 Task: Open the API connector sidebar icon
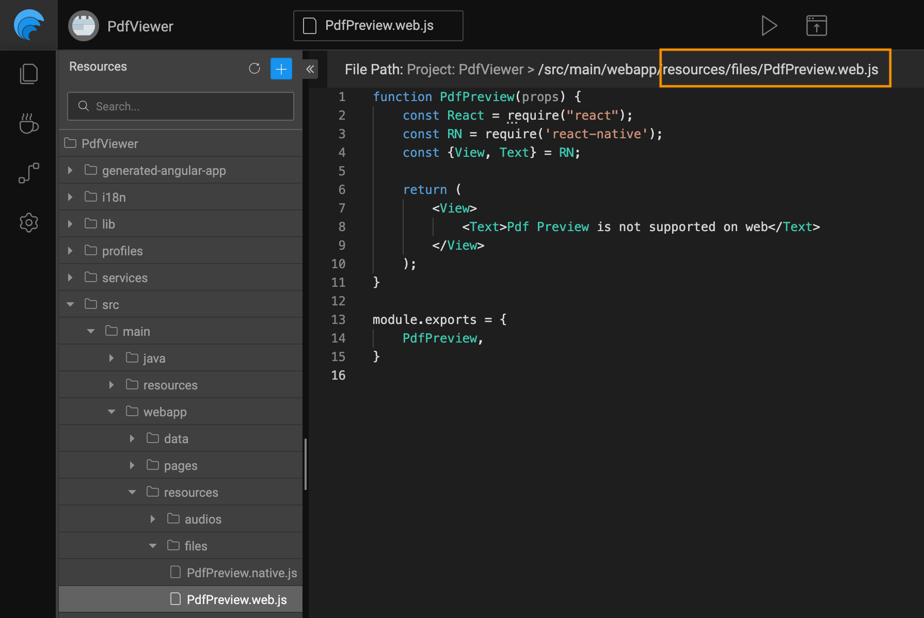(28, 173)
